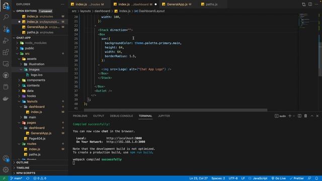Click the editor horizontal scrollbar

176,110
